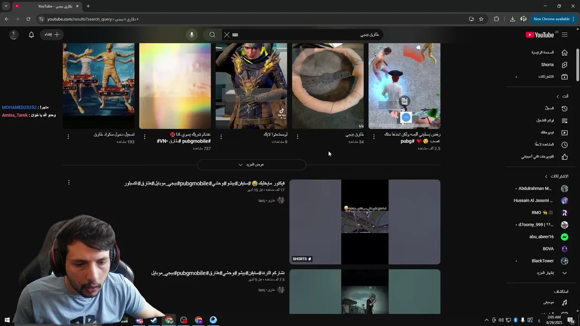Viewport: 580px width, 326px height.
Task: Open the Subscriptions icon in the sidebar
Action: pos(565,77)
